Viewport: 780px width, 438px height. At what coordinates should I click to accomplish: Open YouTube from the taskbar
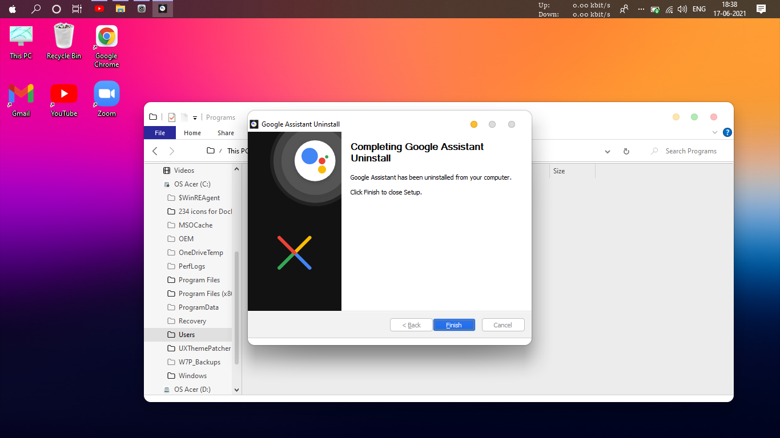tap(99, 9)
